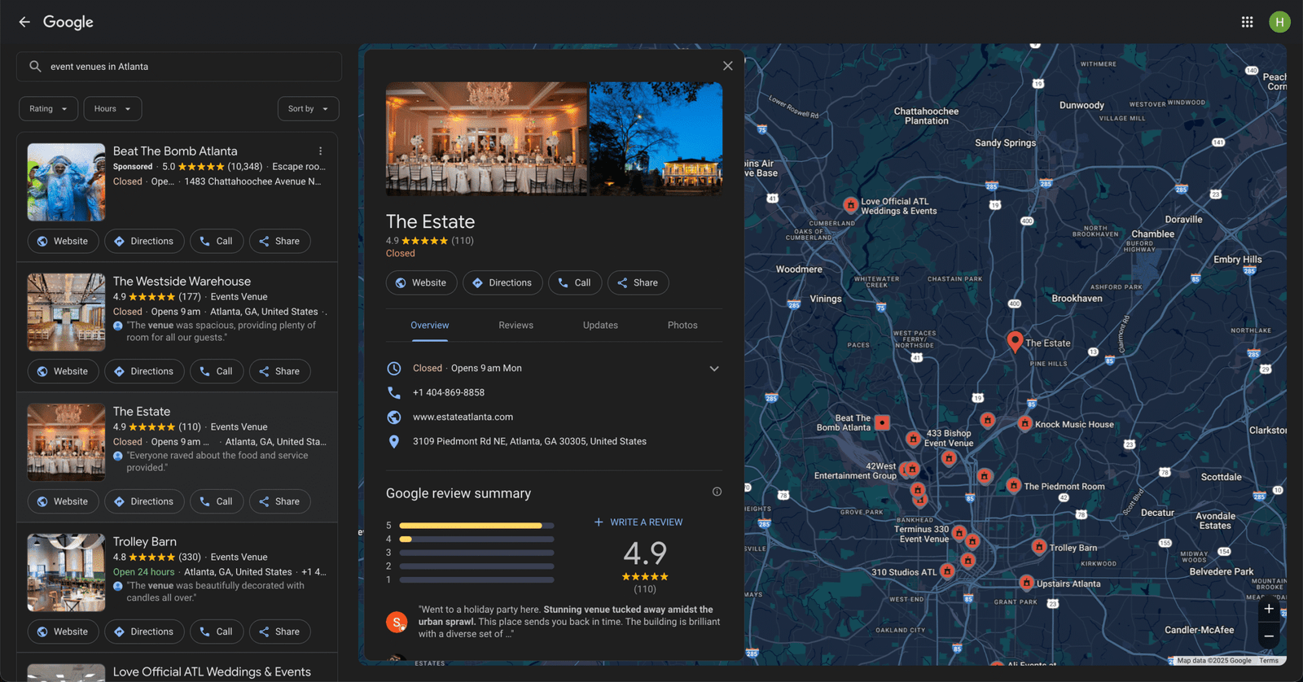The image size is (1303, 682).
Task: Switch to the Photos tab
Action: click(682, 326)
